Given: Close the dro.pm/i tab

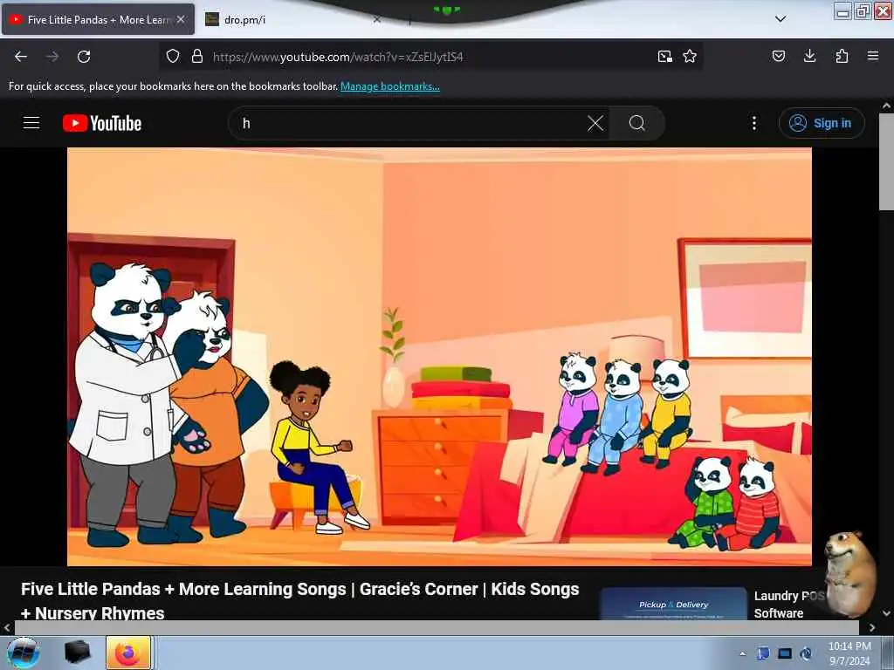Looking at the screenshot, I should [x=377, y=19].
